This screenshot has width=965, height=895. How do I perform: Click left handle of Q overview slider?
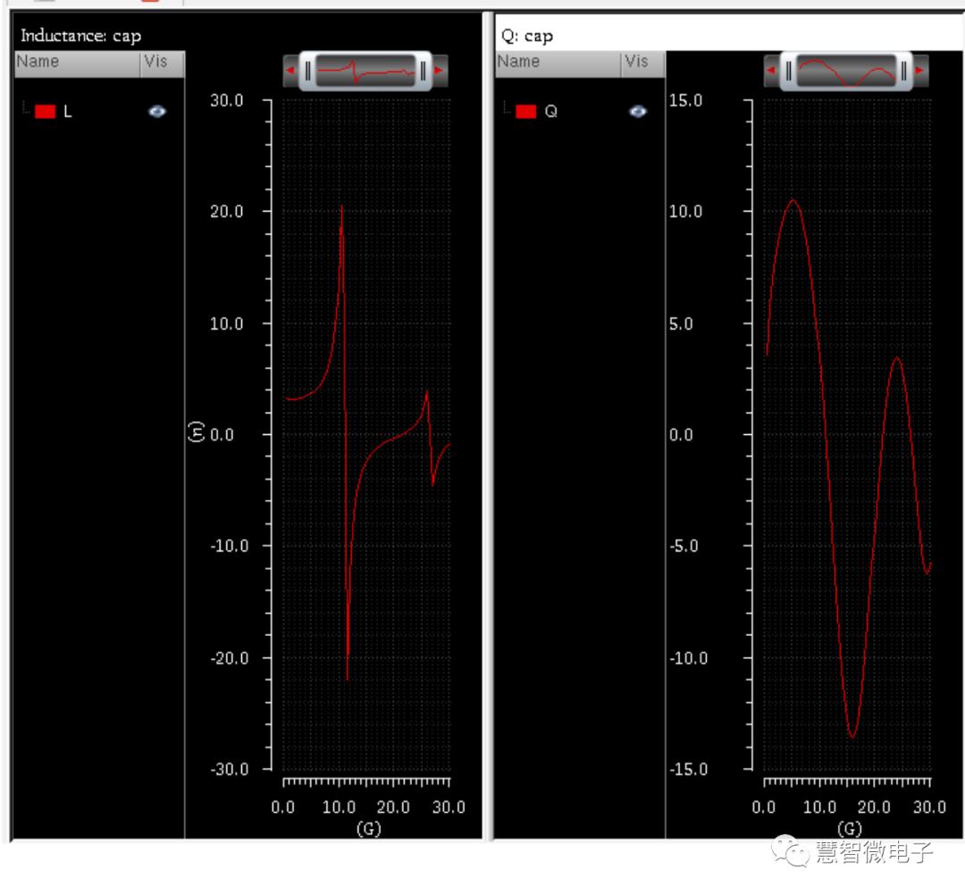click(788, 71)
